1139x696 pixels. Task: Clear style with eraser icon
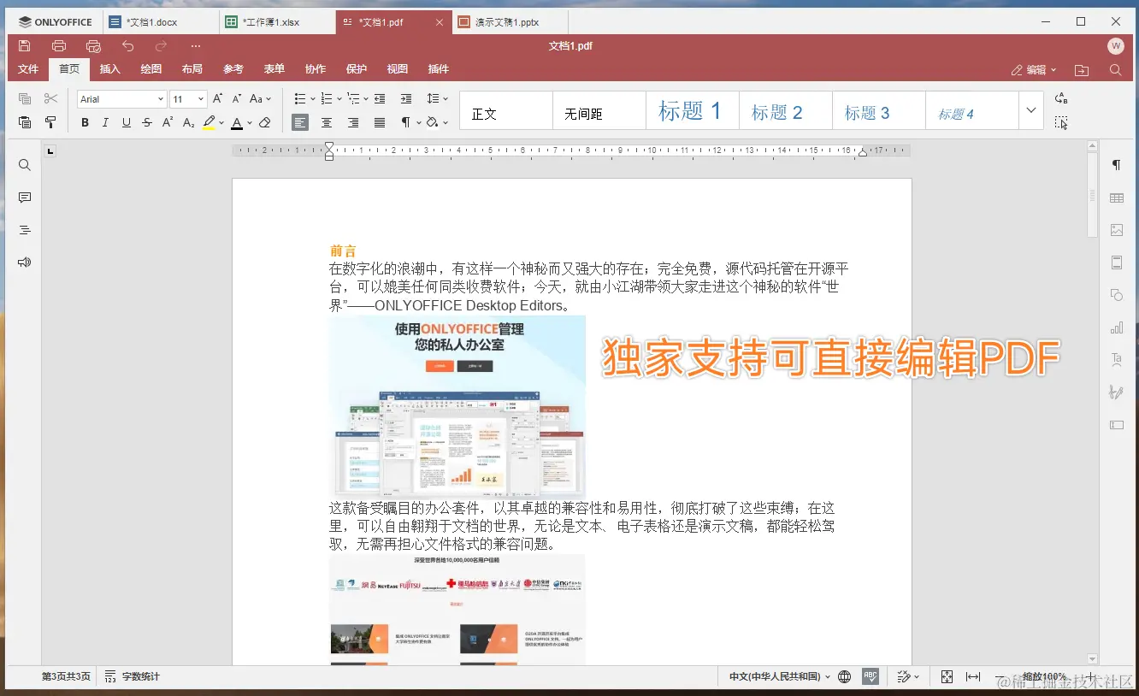265,122
